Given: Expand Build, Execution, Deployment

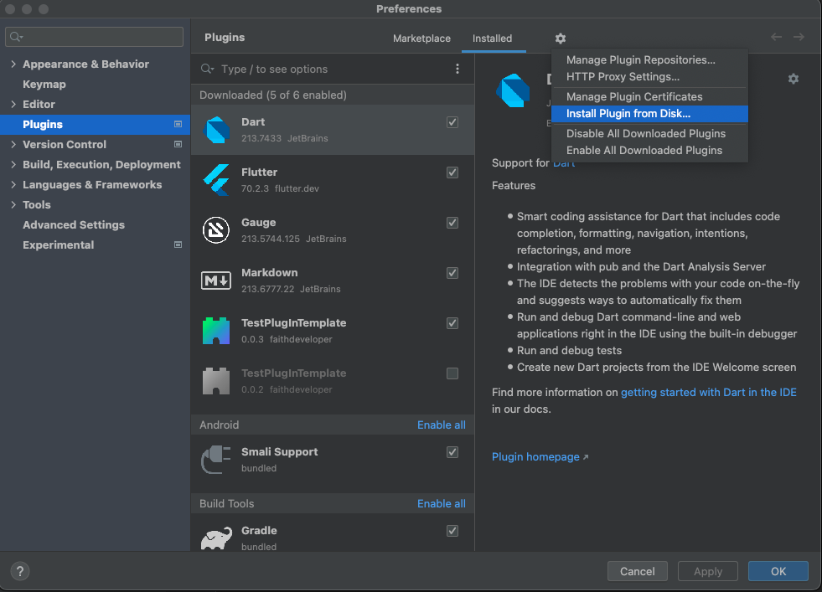Looking at the screenshot, I should (13, 164).
